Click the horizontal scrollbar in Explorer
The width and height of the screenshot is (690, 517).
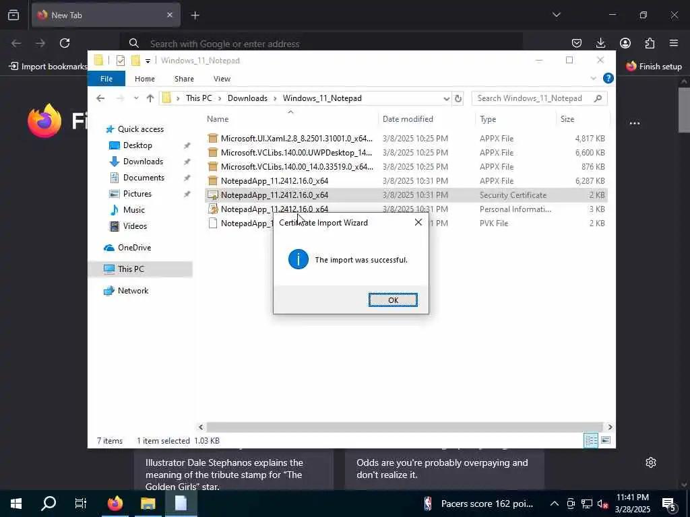[x=404, y=427]
